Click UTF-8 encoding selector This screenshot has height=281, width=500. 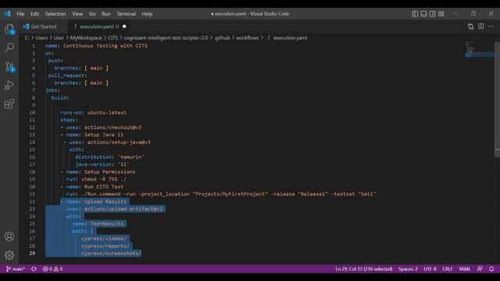point(430,269)
